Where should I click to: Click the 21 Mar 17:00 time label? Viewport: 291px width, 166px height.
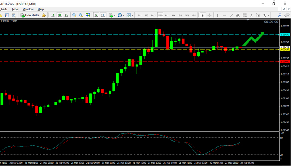coord(155,163)
